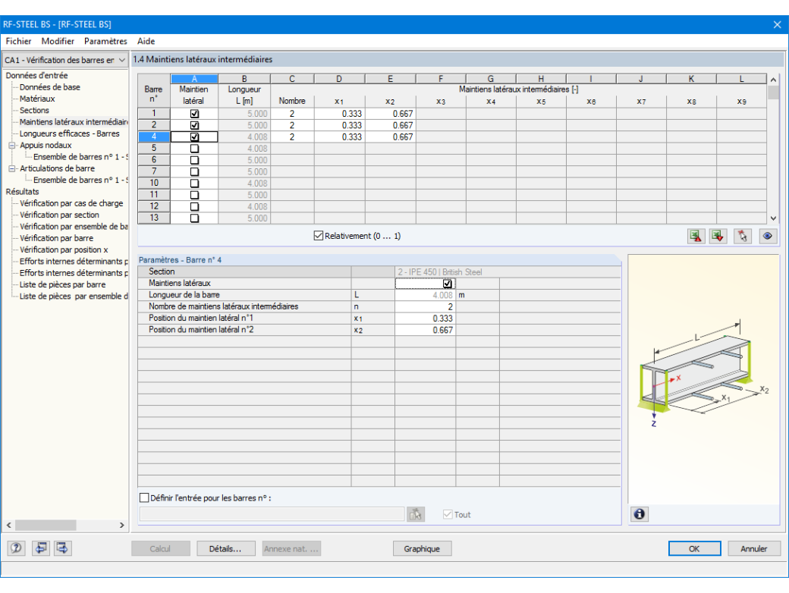Click the help question mark icon

click(16, 548)
